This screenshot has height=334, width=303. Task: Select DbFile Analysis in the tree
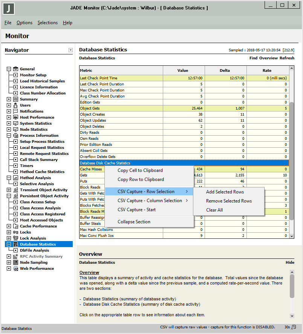tap(34, 250)
